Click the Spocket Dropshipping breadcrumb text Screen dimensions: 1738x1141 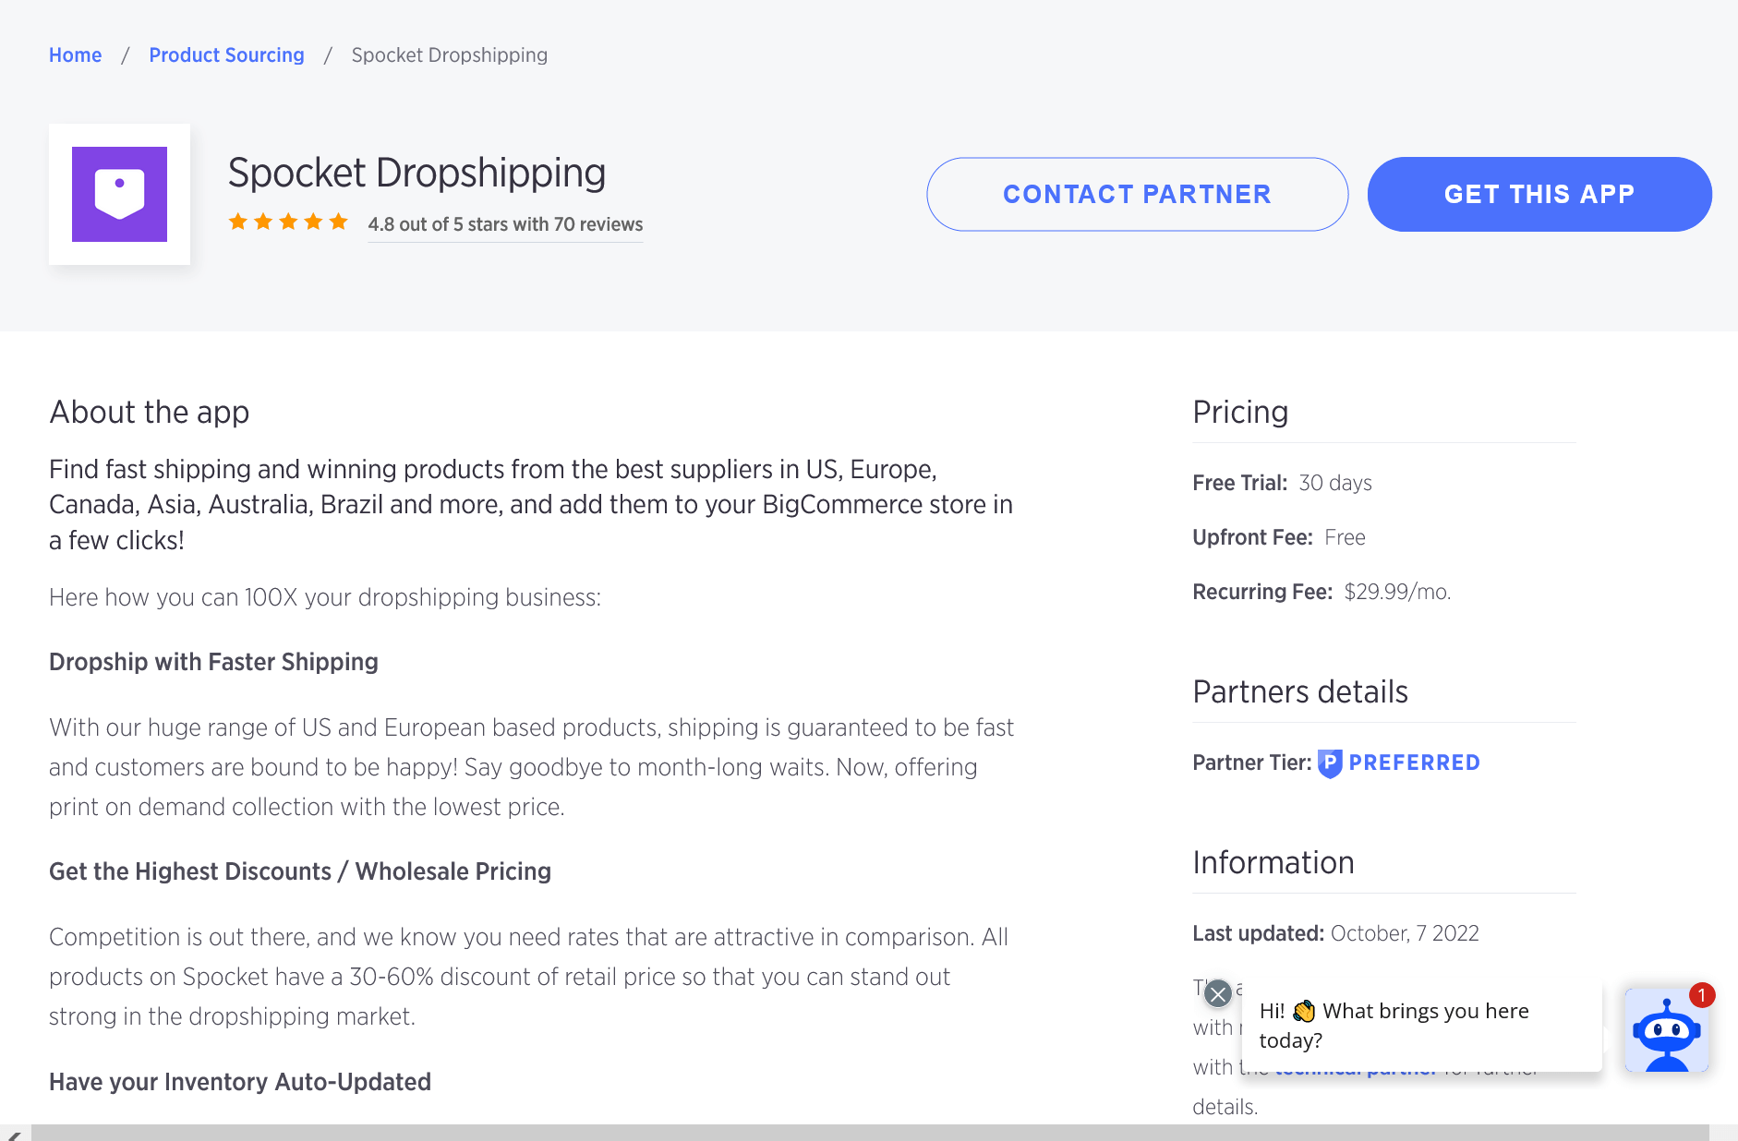point(450,55)
